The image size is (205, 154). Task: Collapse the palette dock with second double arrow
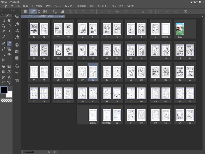pyautogui.click(x=14, y=10)
